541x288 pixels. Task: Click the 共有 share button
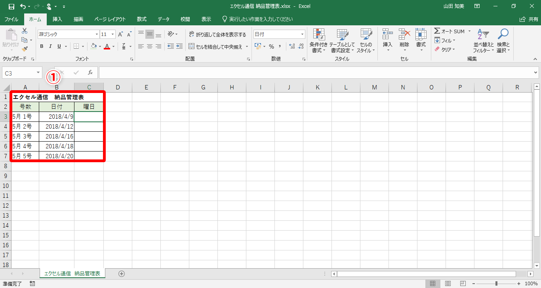pyautogui.click(x=529, y=19)
